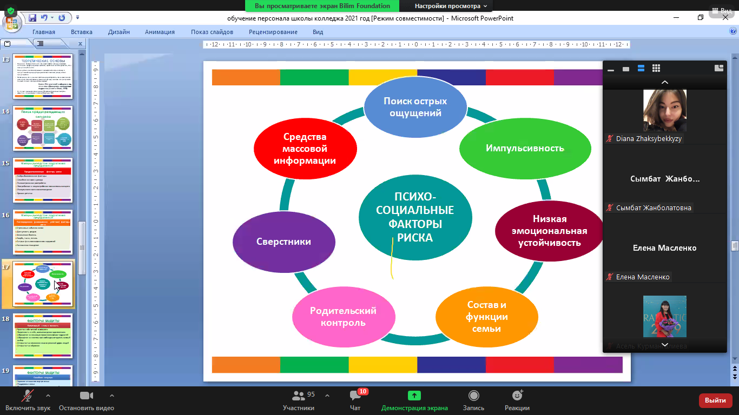This screenshot has height=415, width=739.
Task: Open audio options arrow beside microphone
Action: [x=48, y=395]
